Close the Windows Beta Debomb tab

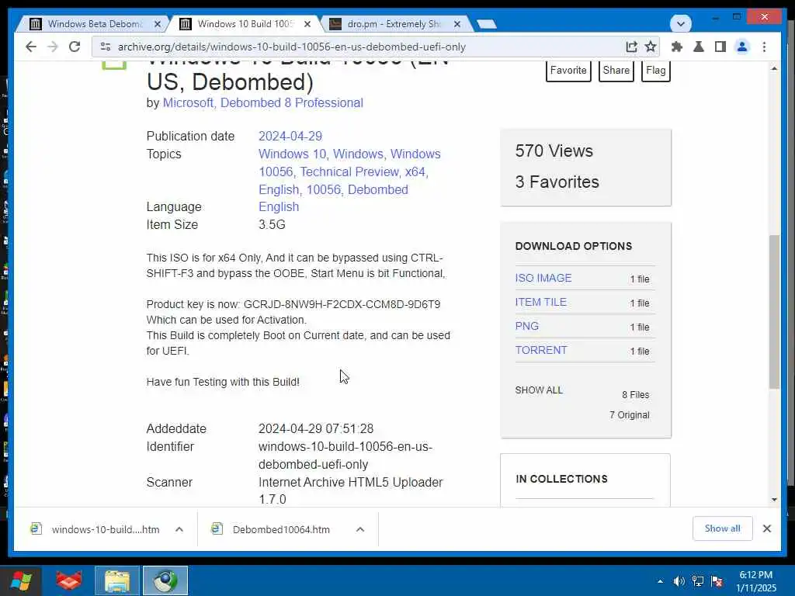pyautogui.click(x=157, y=24)
